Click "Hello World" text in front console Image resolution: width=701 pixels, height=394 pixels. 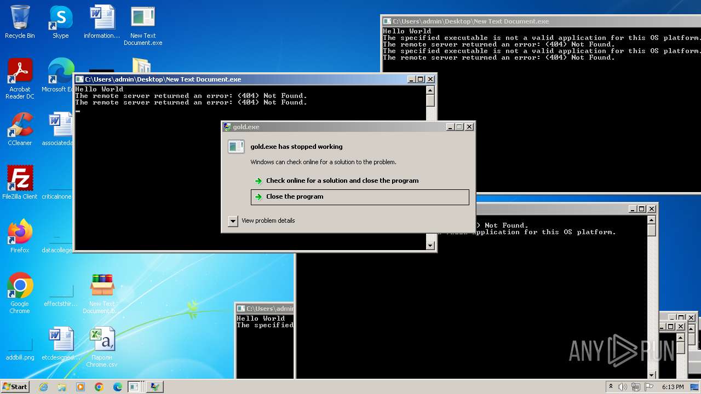point(99,89)
